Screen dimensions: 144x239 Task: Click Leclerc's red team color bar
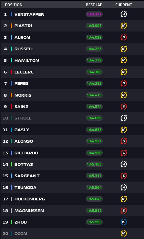(11, 72)
